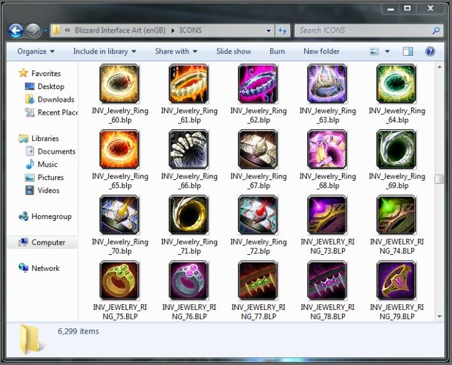Go back with the blue Back arrow
Screen dimensions: 452x365
click(15, 30)
